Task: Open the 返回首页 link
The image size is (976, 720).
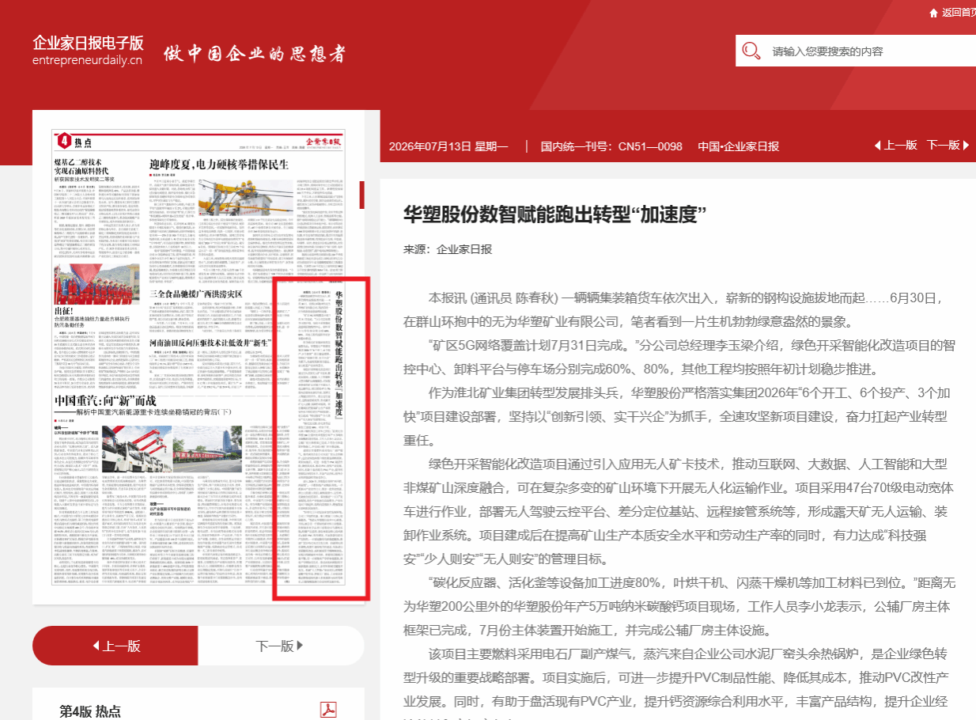Action: (959, 13)
